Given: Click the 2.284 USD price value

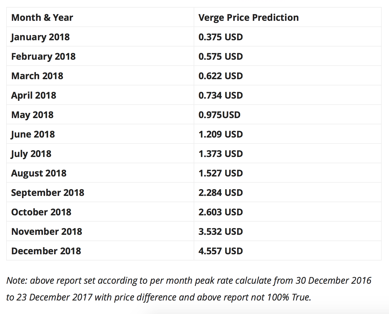Looking at the screenshot, I should click(x=221, y=193).
